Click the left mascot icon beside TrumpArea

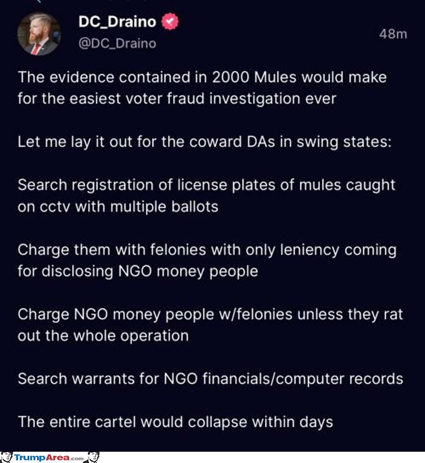click(x=6, y=457)
